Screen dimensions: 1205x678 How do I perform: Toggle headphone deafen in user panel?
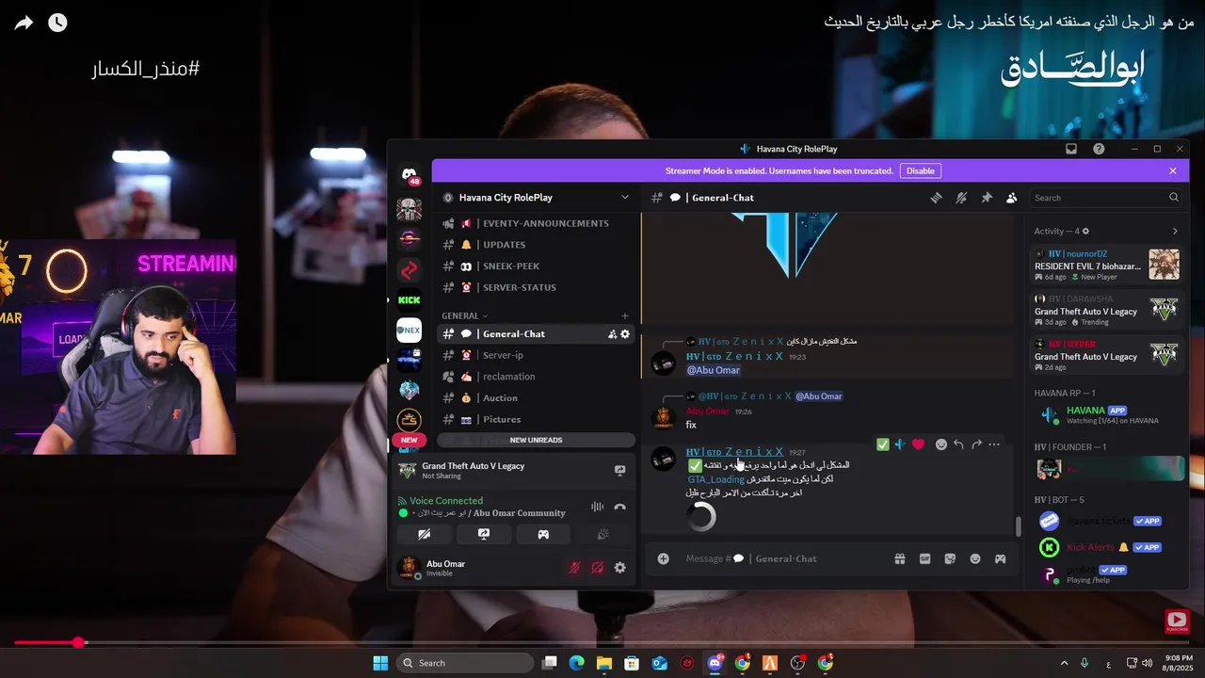(x=597, y=568)
